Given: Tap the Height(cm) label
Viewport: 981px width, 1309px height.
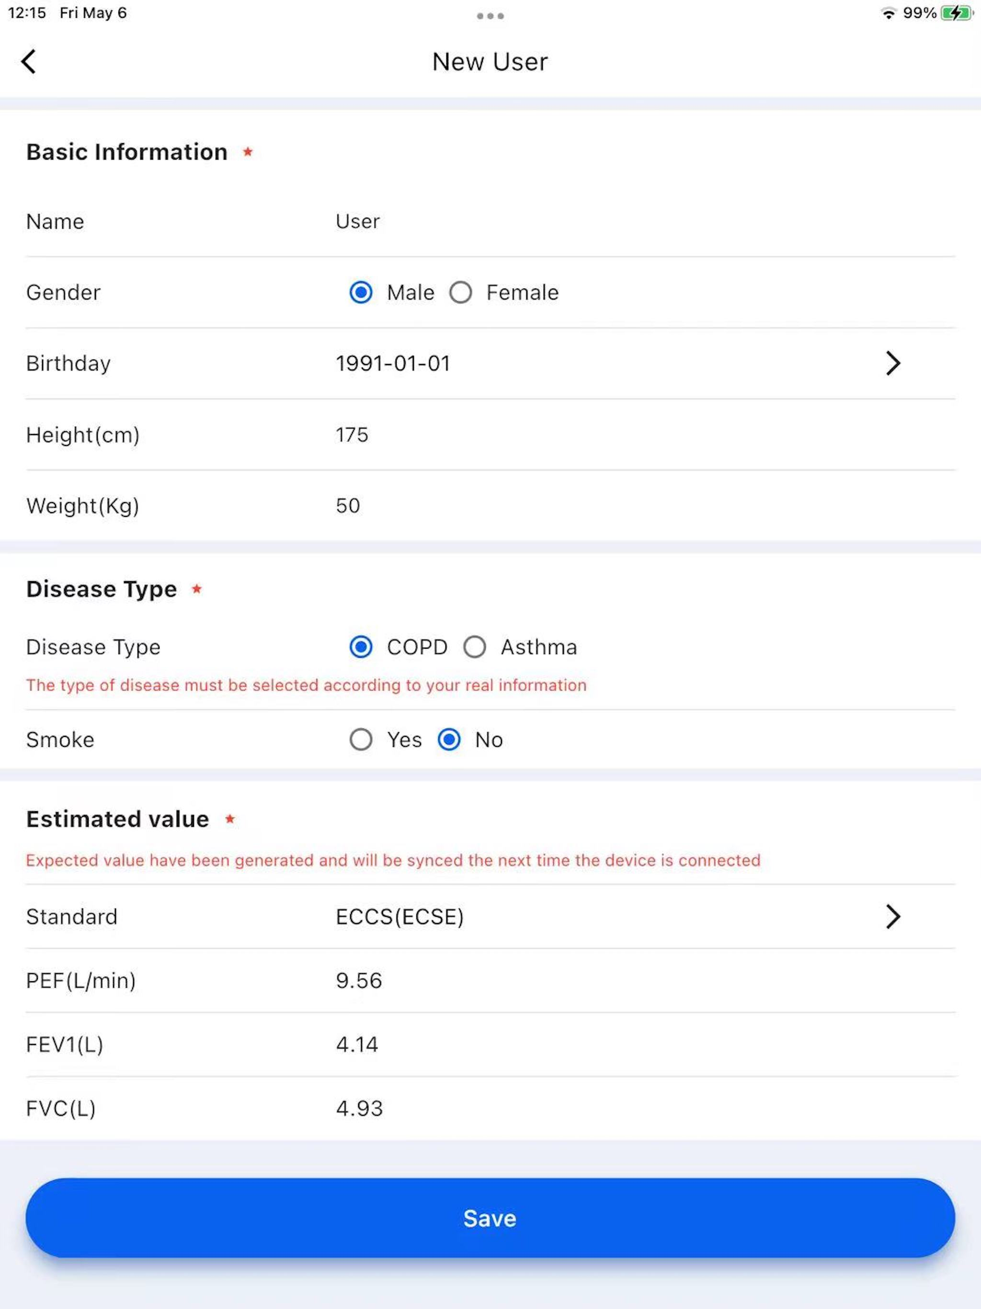Looking at the screenshot, I should [x=83, y=435].
